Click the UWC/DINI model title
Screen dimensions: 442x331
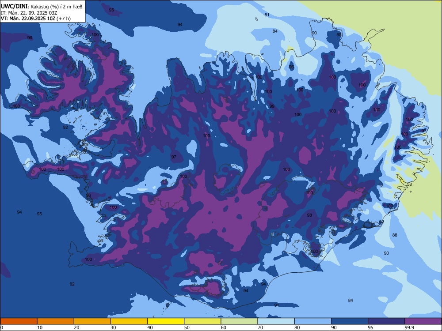click(x=14, y=6)
